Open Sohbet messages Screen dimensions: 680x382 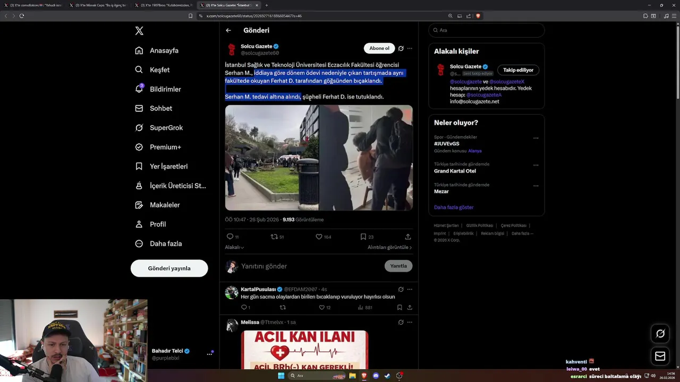pyautogui.click(x=154, y=108)
